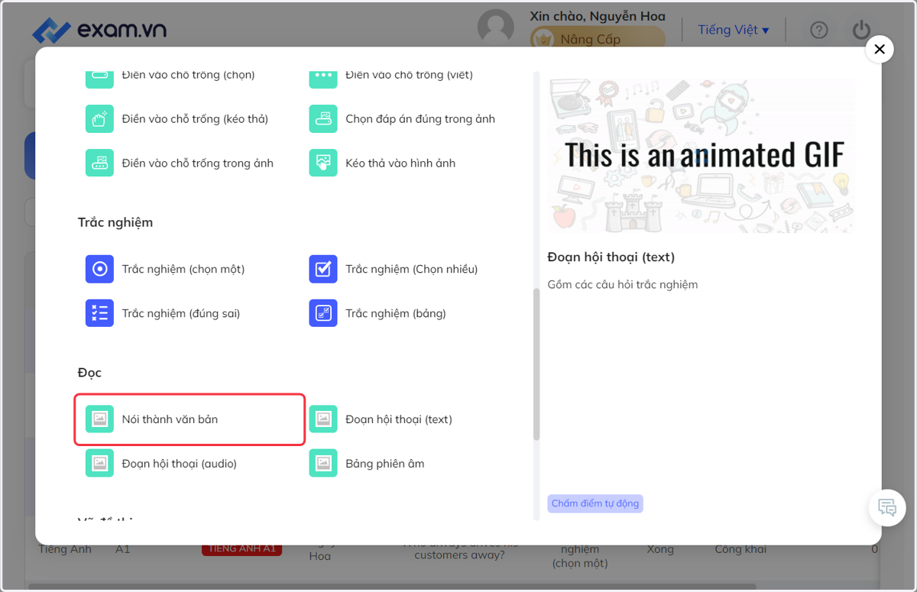Select 'Chọn đáp án đúng trong ảnh' label
Viewport: 917px width, 592px height.
click(x=420, y=119)
